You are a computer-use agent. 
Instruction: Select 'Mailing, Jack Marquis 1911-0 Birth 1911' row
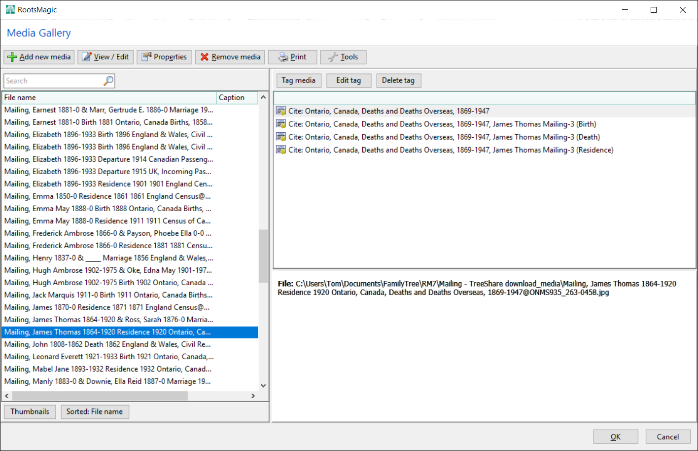pyautogui.click(x=130, y=295)
